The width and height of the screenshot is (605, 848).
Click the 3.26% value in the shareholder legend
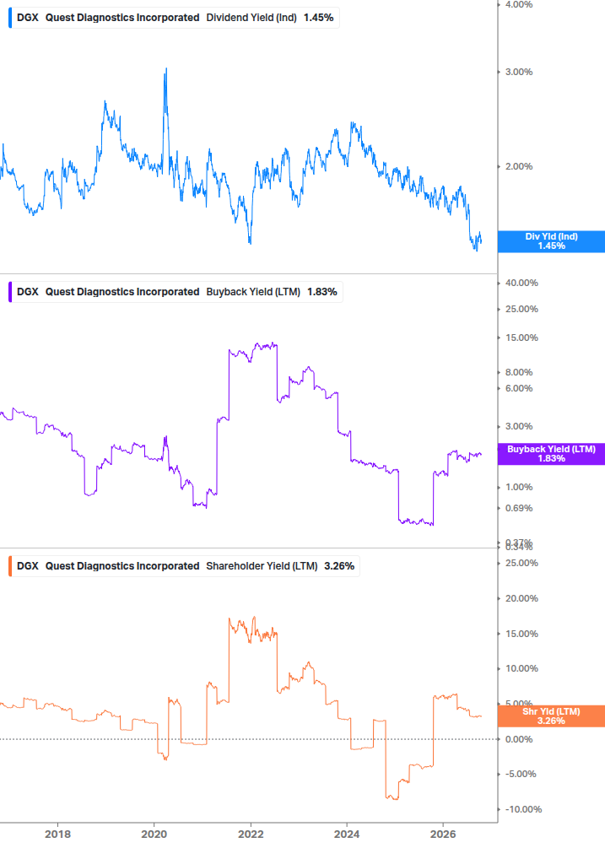click(339, 565)
